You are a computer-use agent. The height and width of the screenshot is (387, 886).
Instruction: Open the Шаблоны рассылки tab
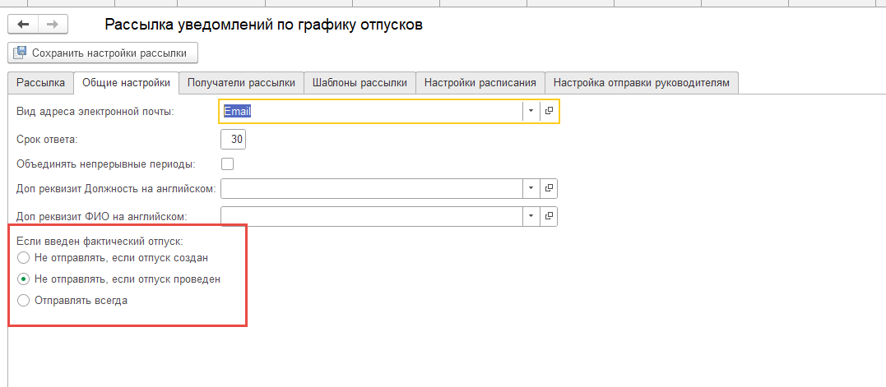360,83
